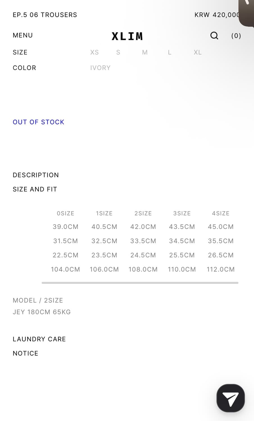Expand the NOTICE section
Image resolution: width=254 pixels, height=421 pixels.
click(25, 353)
